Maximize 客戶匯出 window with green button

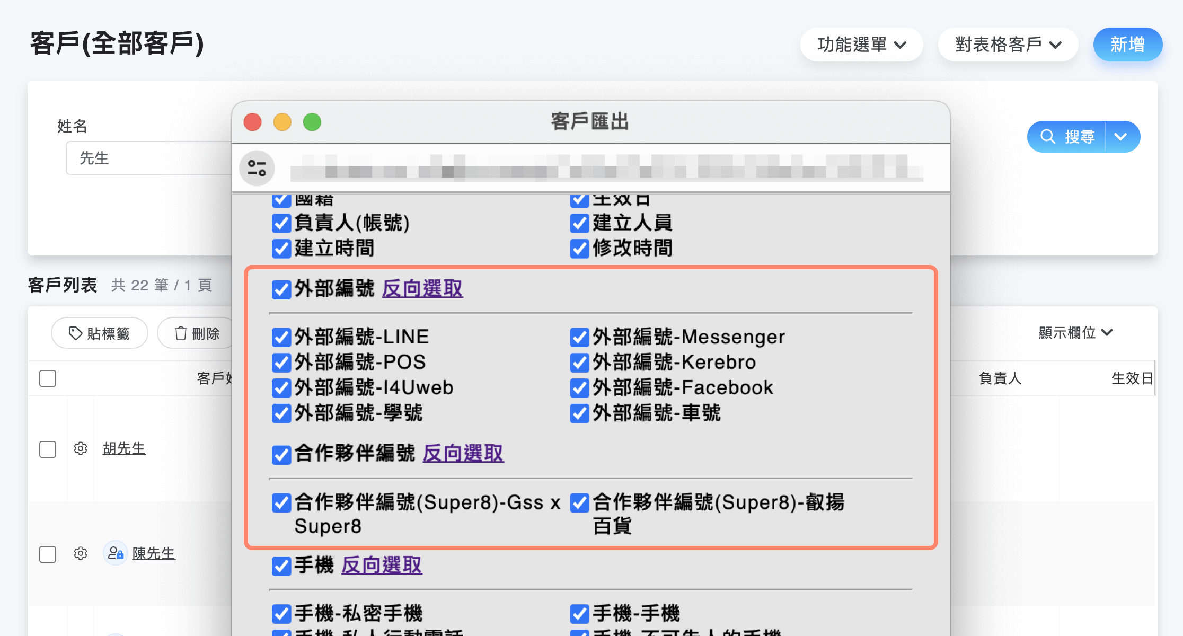[312, 122]
